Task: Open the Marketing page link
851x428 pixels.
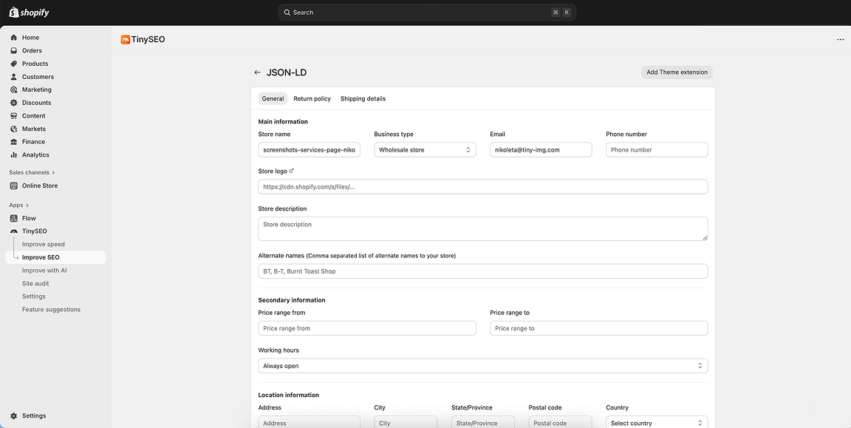Action: click(x=37, y=89)
